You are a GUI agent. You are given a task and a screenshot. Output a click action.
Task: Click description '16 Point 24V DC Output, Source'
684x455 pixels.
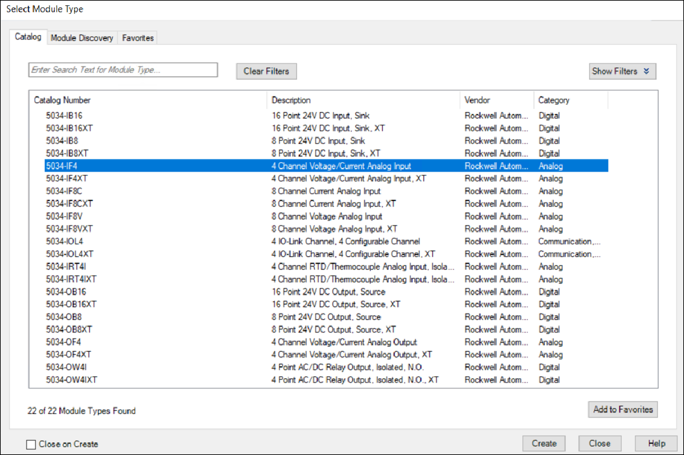coord(329,292)
